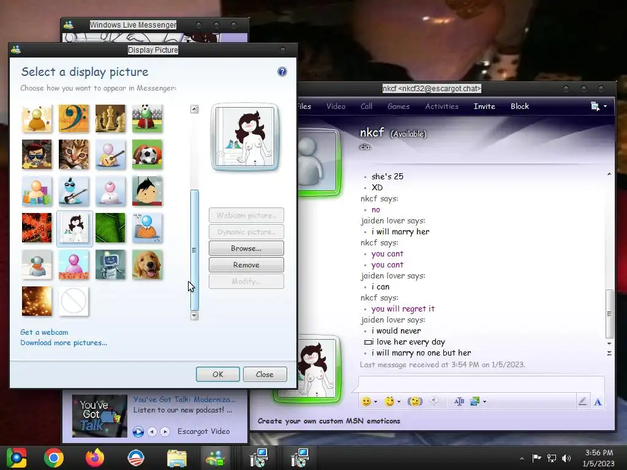The image size is (627, 470).
Task: Click the You've Got Talk podcast thumbnail
Action: click(100, 416)
